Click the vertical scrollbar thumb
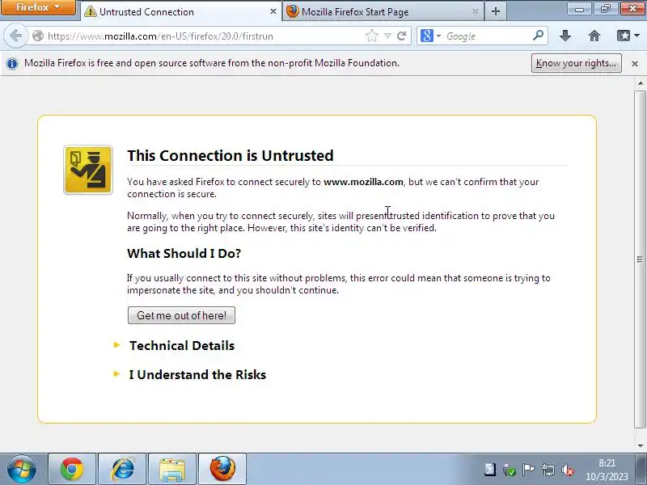The width and height of the screenshot is (647, 485). [640, 259]
